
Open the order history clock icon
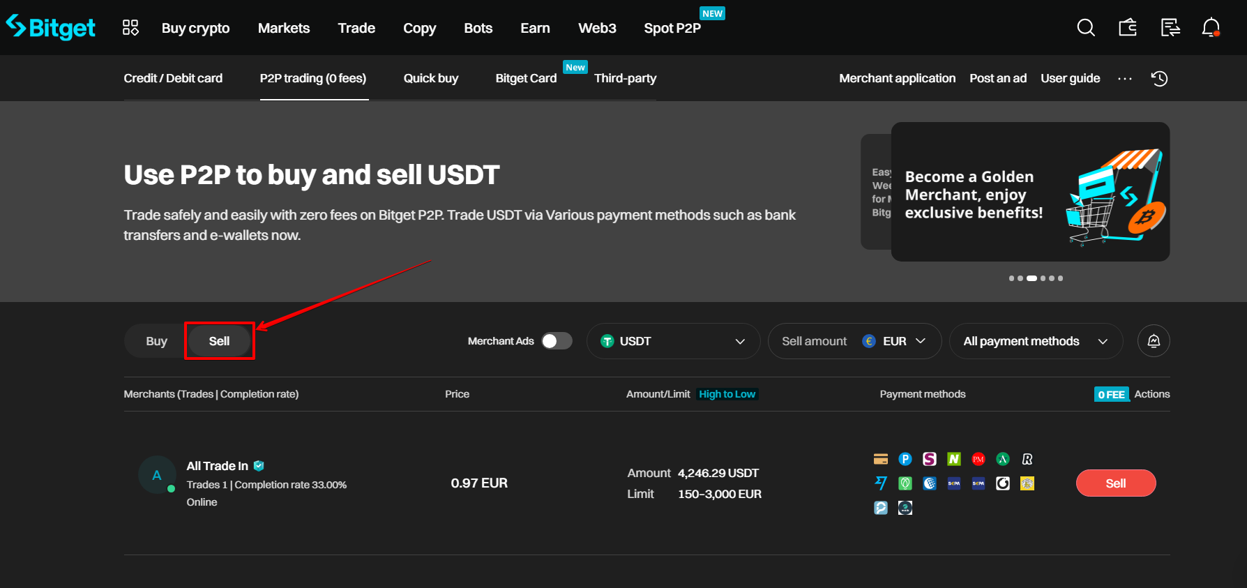pos(1159,78)
